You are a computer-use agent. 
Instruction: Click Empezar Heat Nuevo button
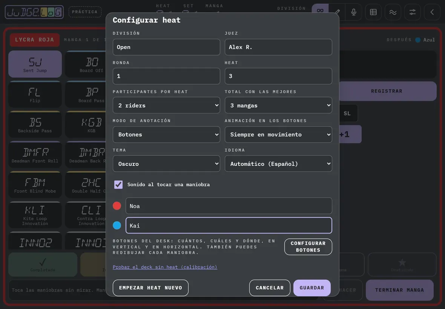[x=150, y=288]
